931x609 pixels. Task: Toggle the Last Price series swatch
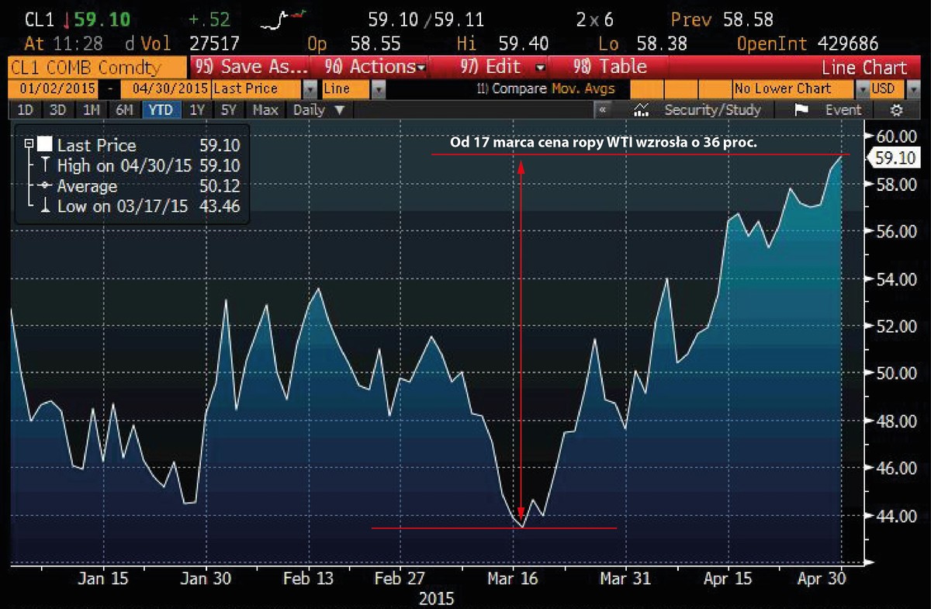click(x=45, y=145)
